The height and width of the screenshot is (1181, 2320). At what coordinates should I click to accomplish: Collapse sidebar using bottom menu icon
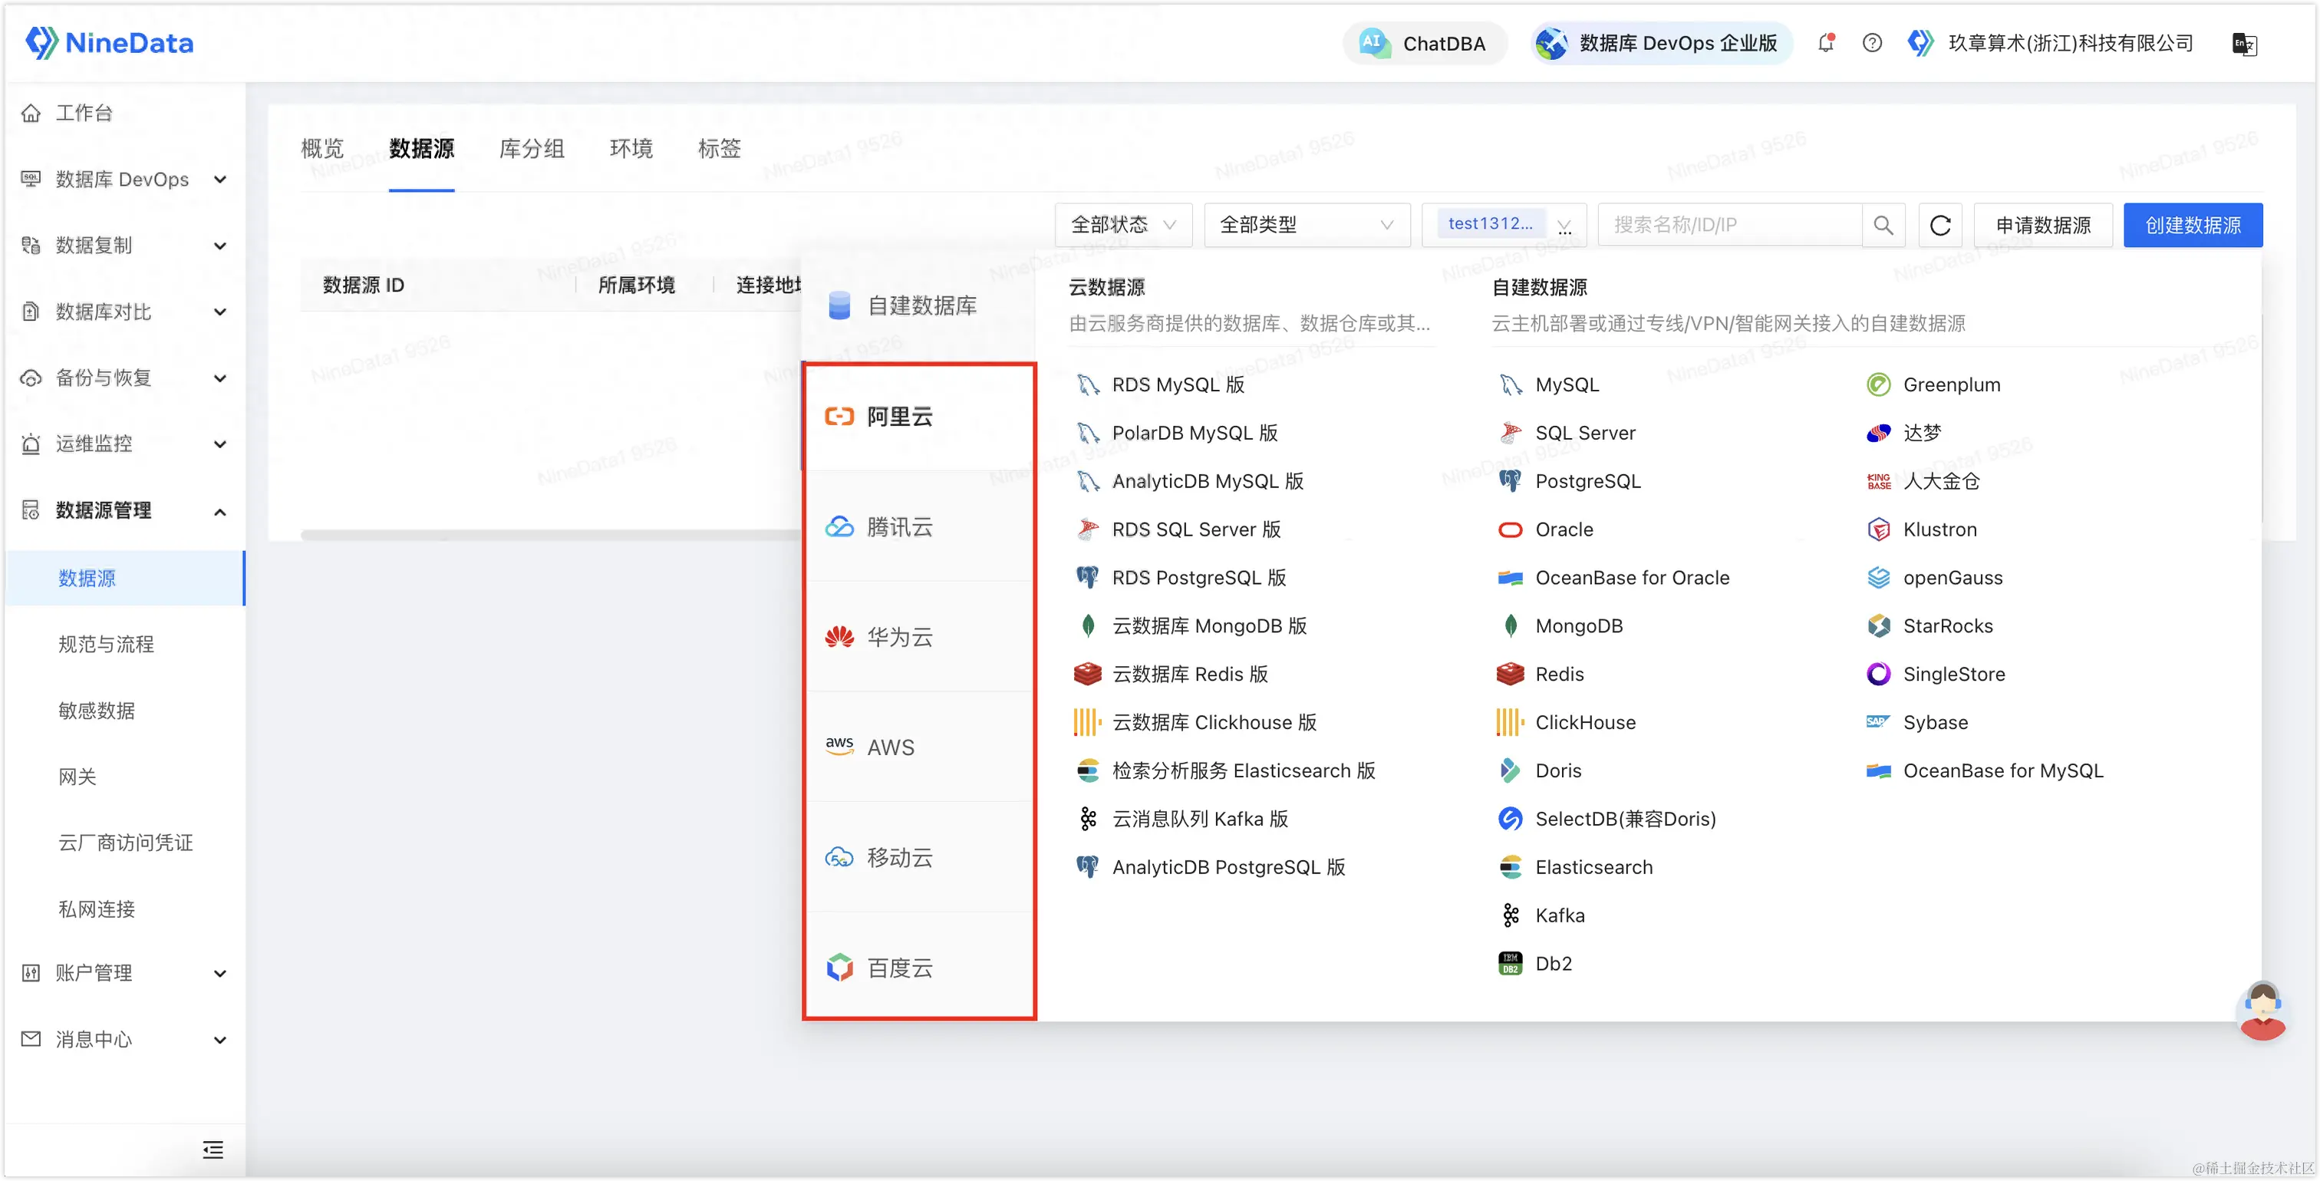pos(213,1150)
